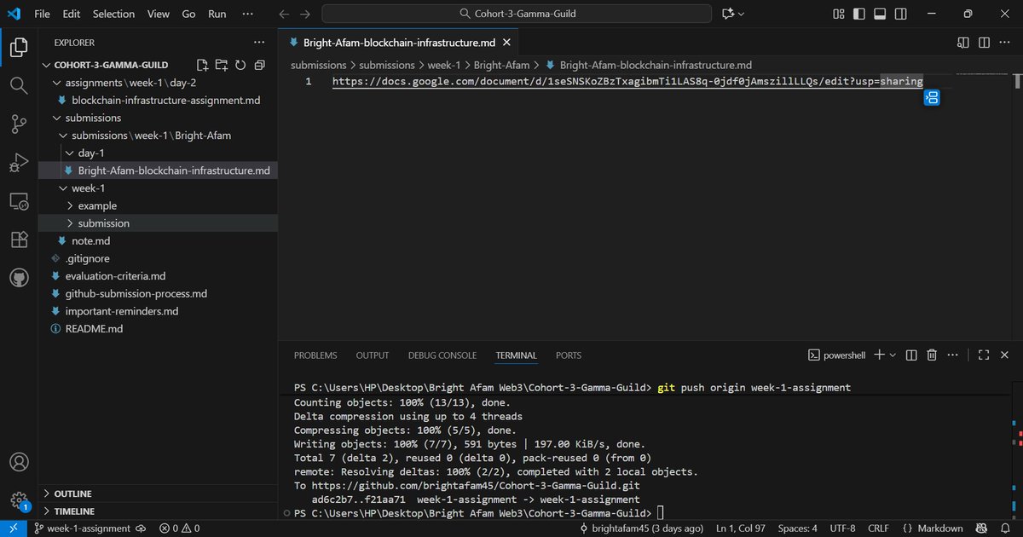Maximize the terminal panel size

point(984,355)
